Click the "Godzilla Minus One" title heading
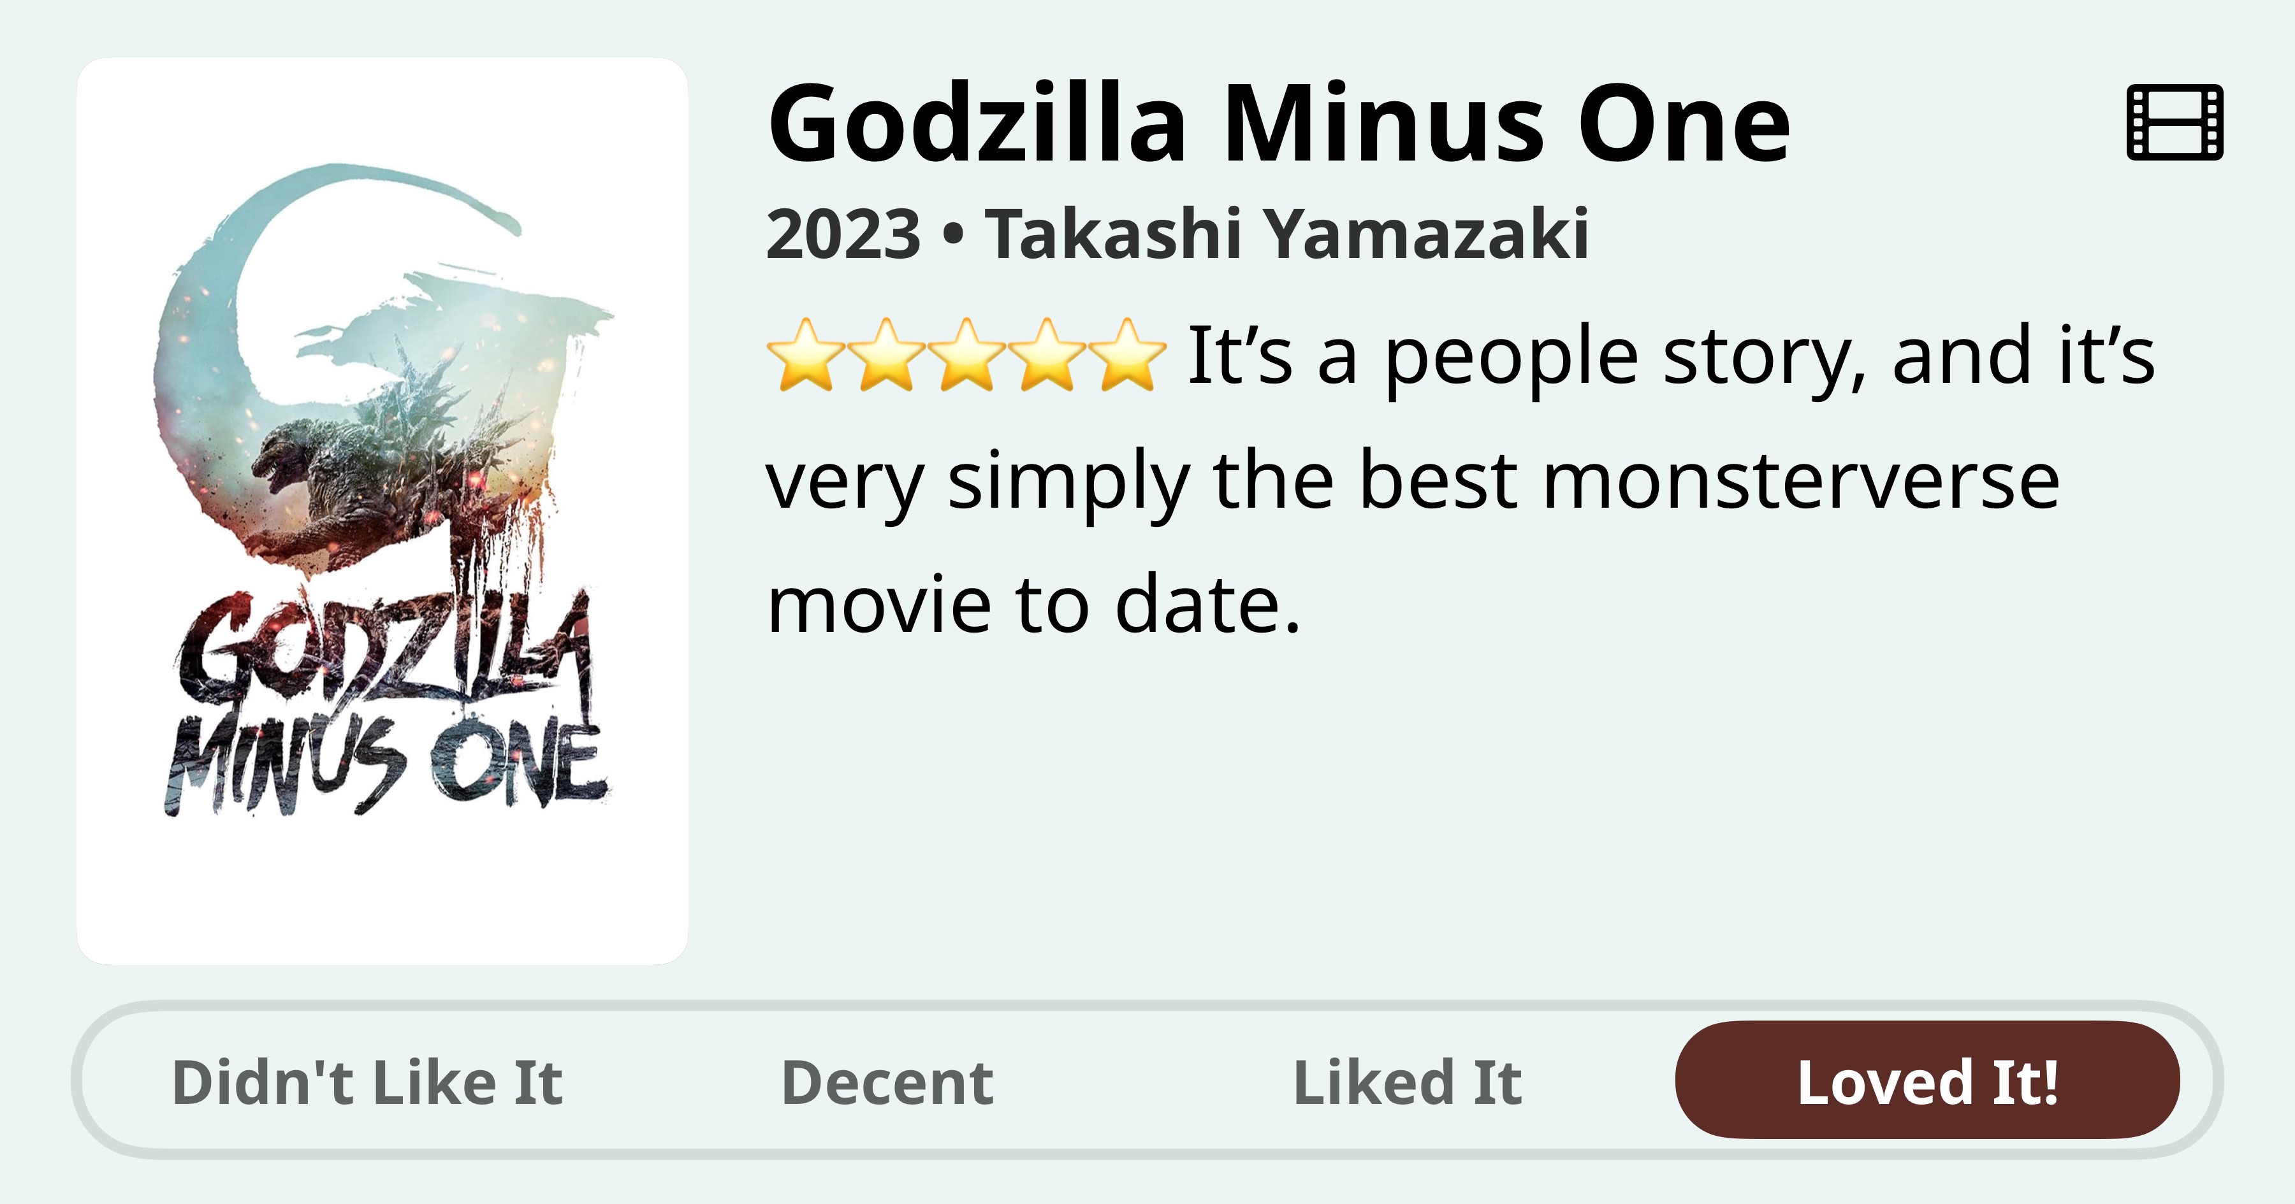2295x1204 pixels. [x=1279, y=125]
